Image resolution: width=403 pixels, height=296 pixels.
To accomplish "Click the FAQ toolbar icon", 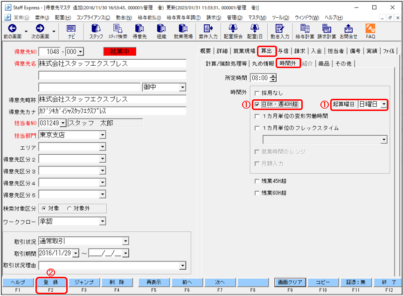I will (371, 31).
